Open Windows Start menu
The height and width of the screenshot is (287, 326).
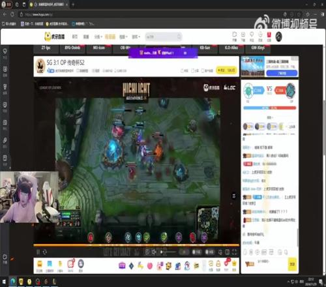(x=4, y=282)
